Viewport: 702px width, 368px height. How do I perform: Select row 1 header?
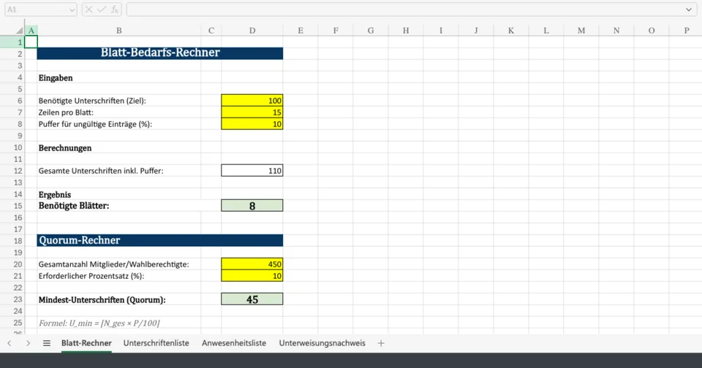tap(12, 42)
